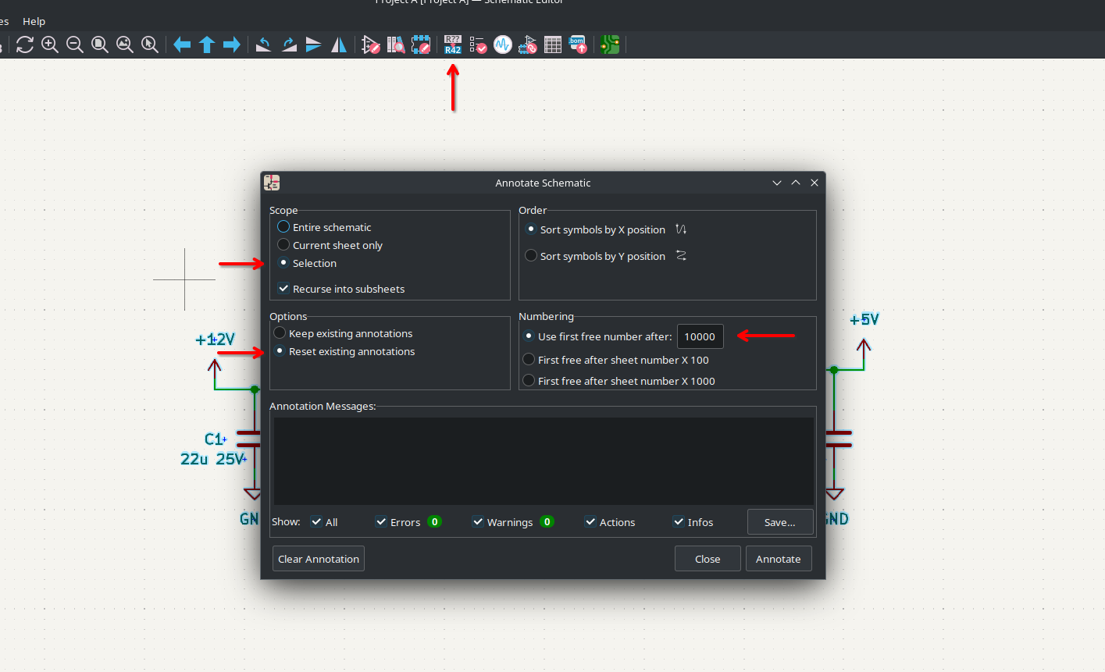Click the refresh icon in toolbar

(x=25, y=44)
